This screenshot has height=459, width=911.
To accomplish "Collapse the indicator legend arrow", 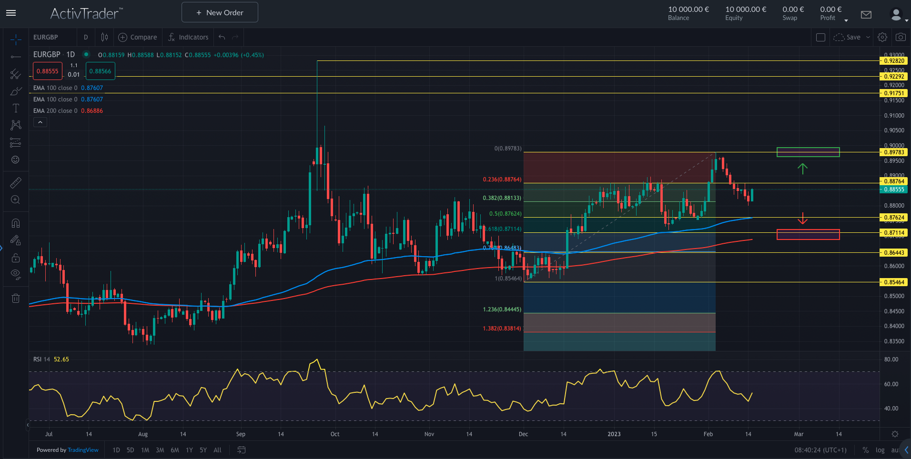I will coord(40,122).
